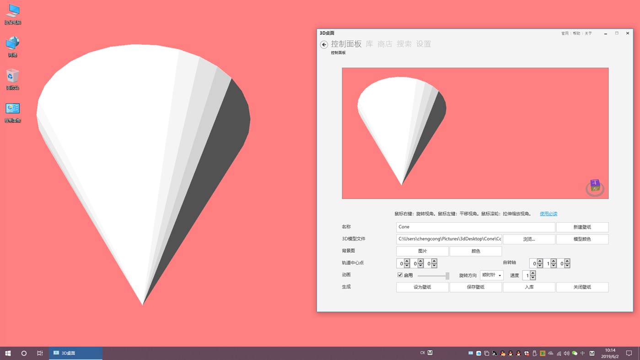Click the 使用必读 link
Screen dimensions: 640x360
point(548,213)
